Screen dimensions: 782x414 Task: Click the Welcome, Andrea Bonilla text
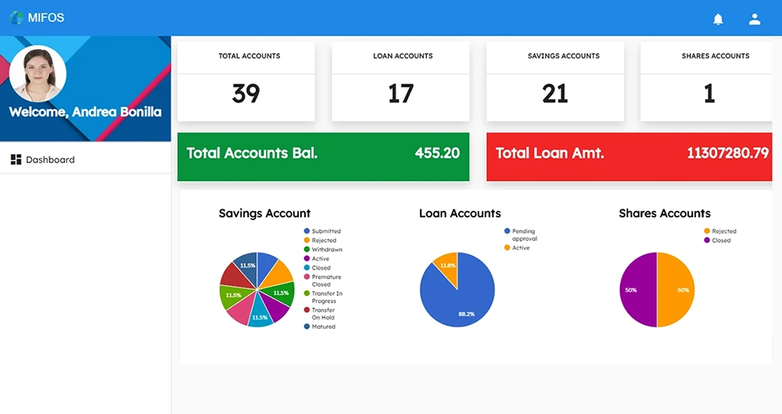coord(85,112)
